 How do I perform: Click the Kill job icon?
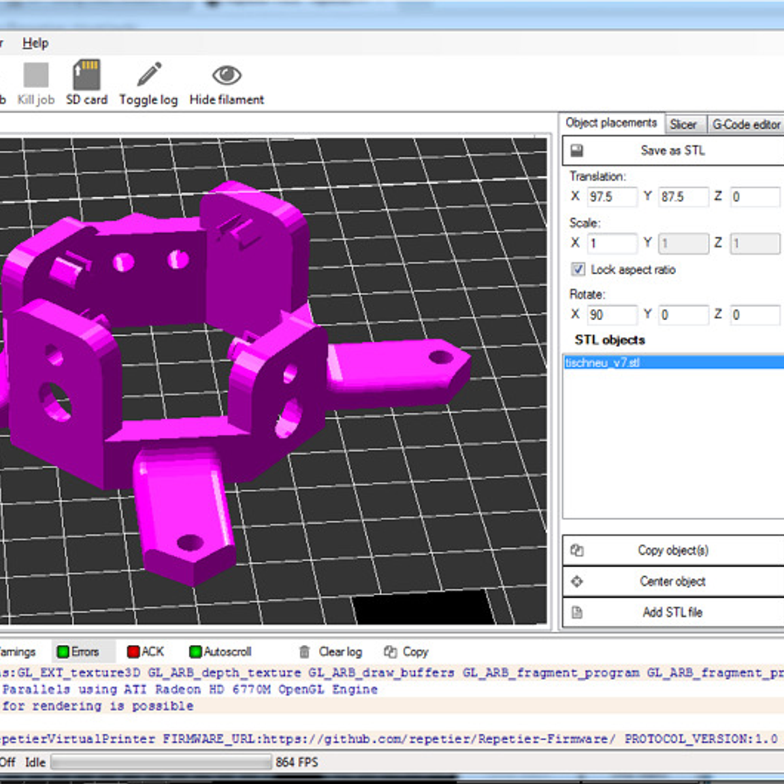tap(35, 74)
